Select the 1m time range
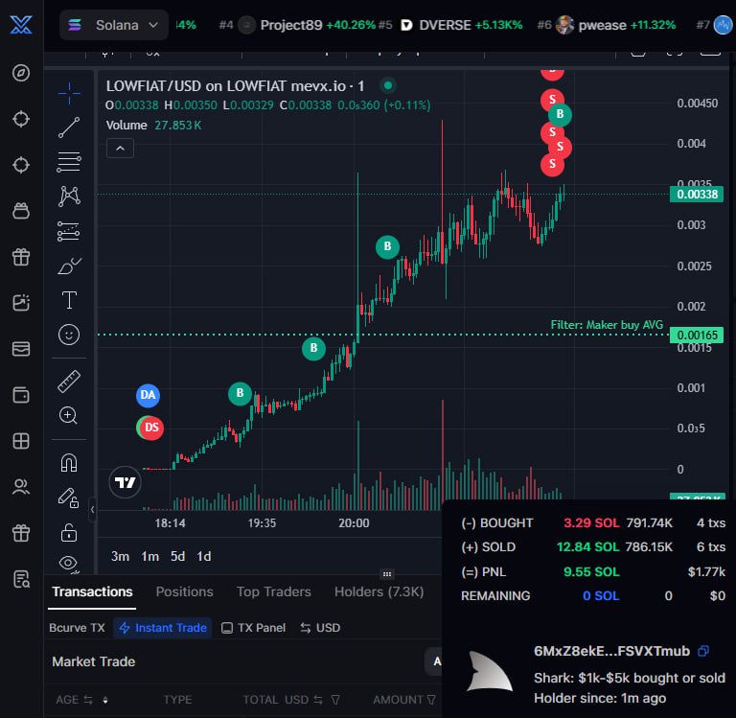The width and height of the screenshot is (736, 718). click(x=149, y=556)
